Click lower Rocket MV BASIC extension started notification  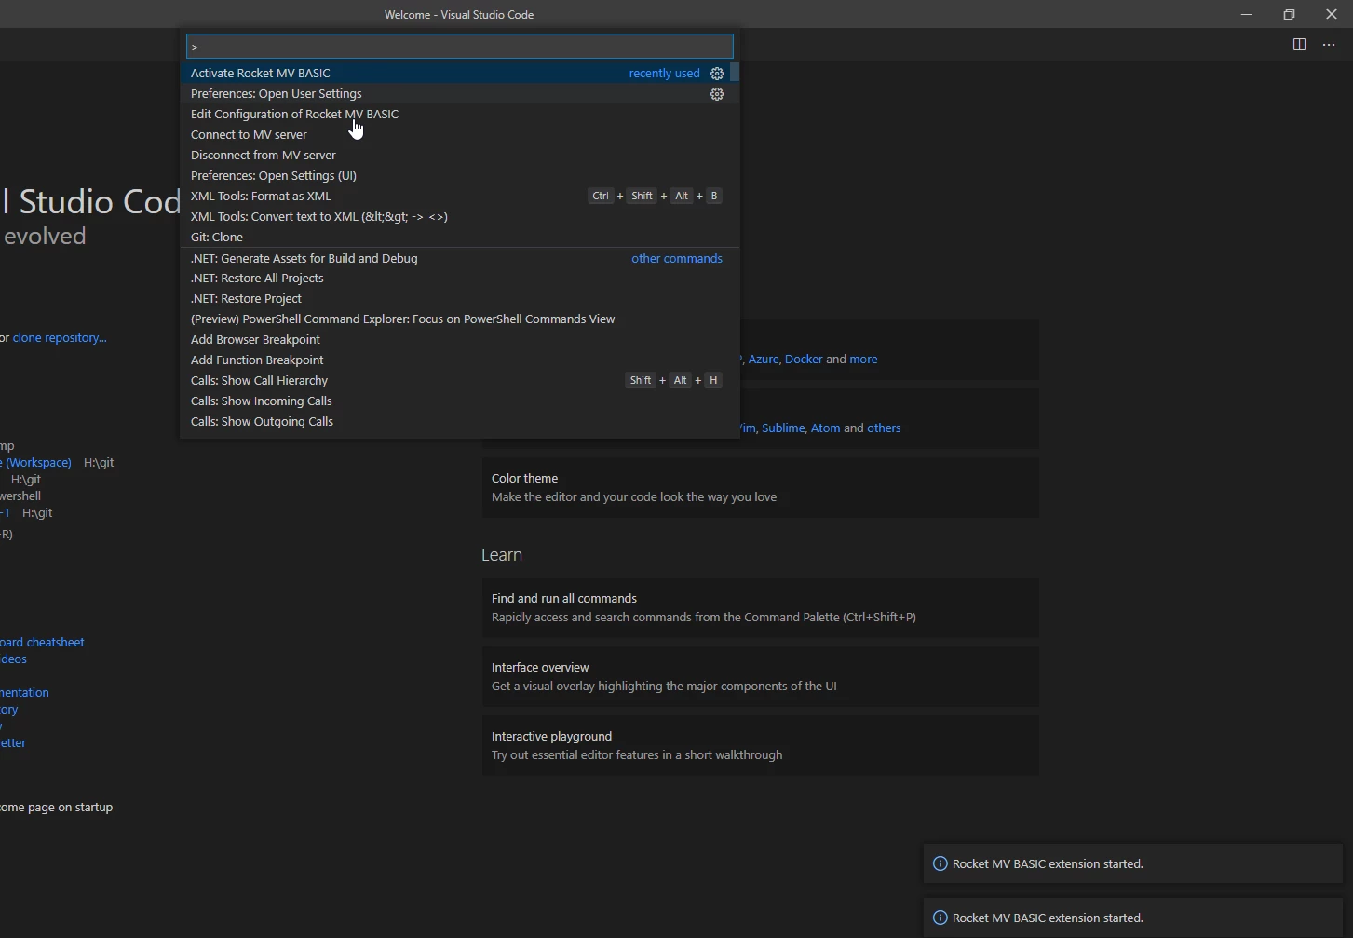point(1132,918)
